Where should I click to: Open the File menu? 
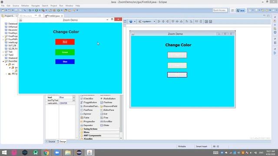click(x=3, y=6)
